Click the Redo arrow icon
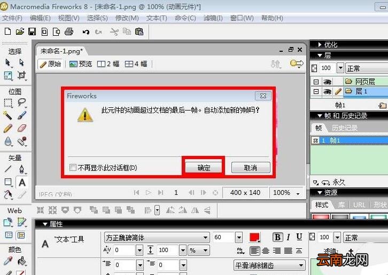Screen dimensions: 388x275 tap(98, 32)
